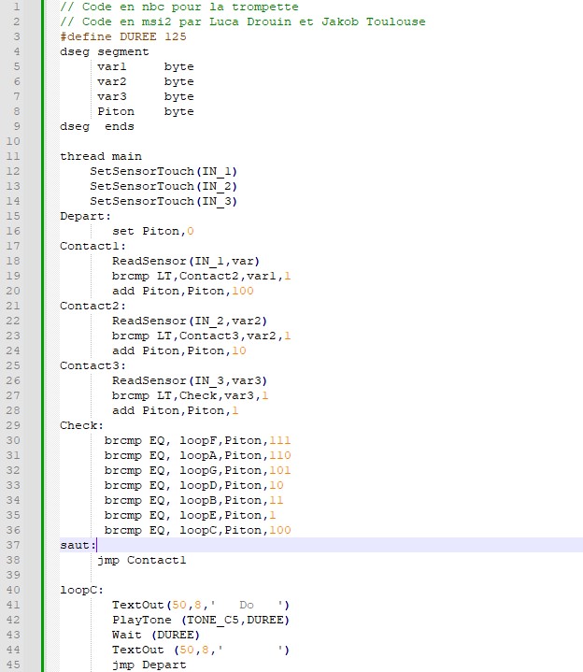Click the PlayTone (TONE_C5,DUREE) line
Viewport: 583px width, 672px height.
tap(201, 621)
